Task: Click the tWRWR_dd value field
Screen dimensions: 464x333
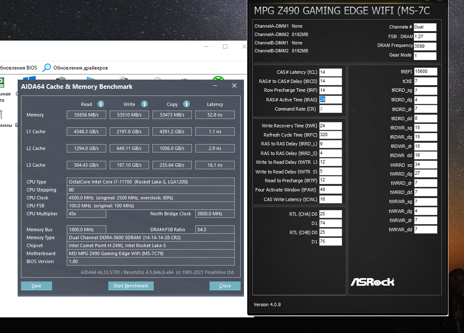Action: click(425, 230)
